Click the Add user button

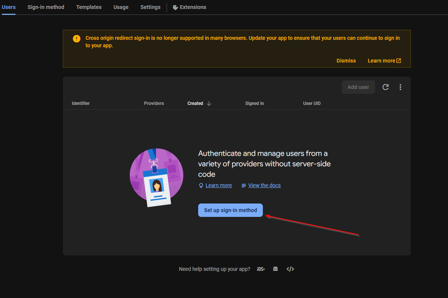tap(358, 87)
